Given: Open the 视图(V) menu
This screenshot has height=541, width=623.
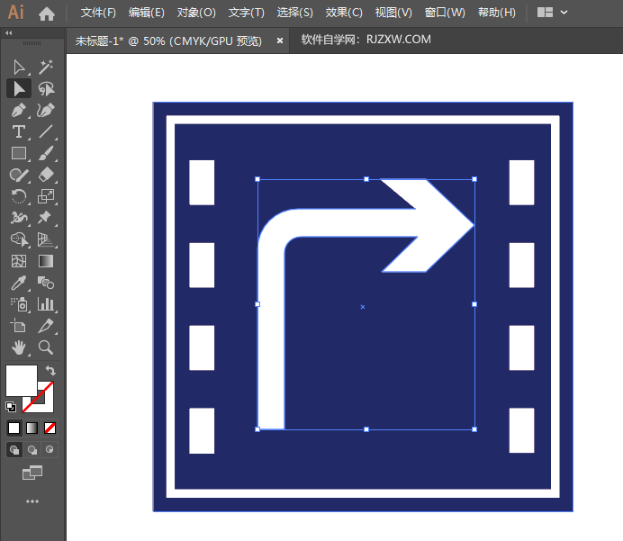Looking at the screenshot, I should click(x=393, y=13).
